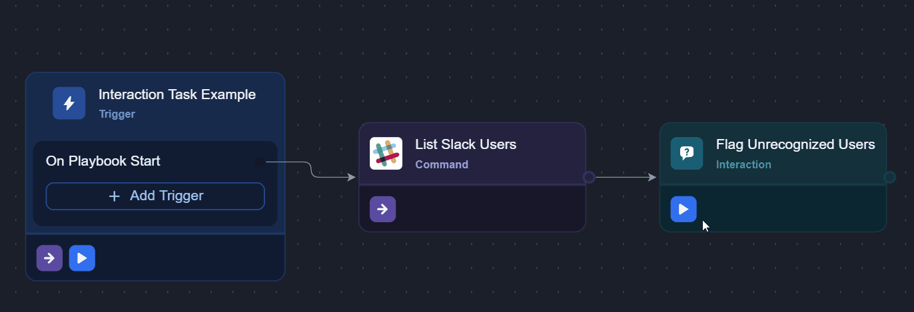
Task: Click the Interaction label on the Flag node
Action: point(743,164)
